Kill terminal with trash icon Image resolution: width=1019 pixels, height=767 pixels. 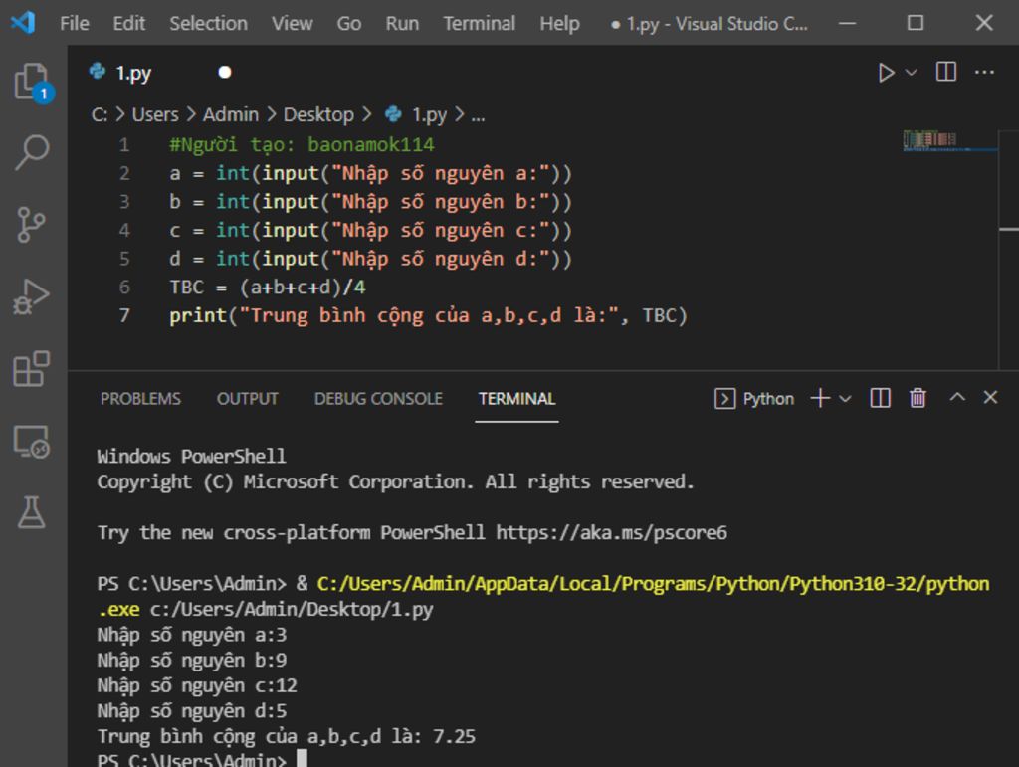[917, 398]
